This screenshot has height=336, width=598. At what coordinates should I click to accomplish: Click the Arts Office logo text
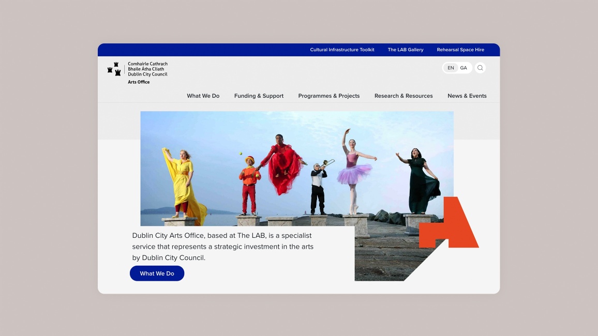pyautogui.click(x=138, y=82)
